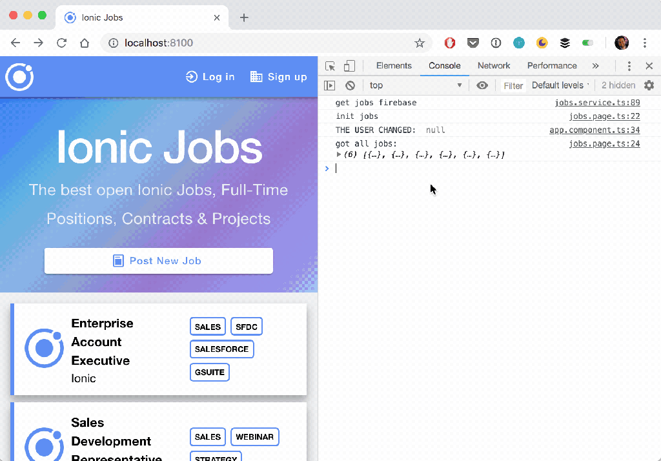Click the GSUITE tag

pyautogui.click(x=210, y=372)
